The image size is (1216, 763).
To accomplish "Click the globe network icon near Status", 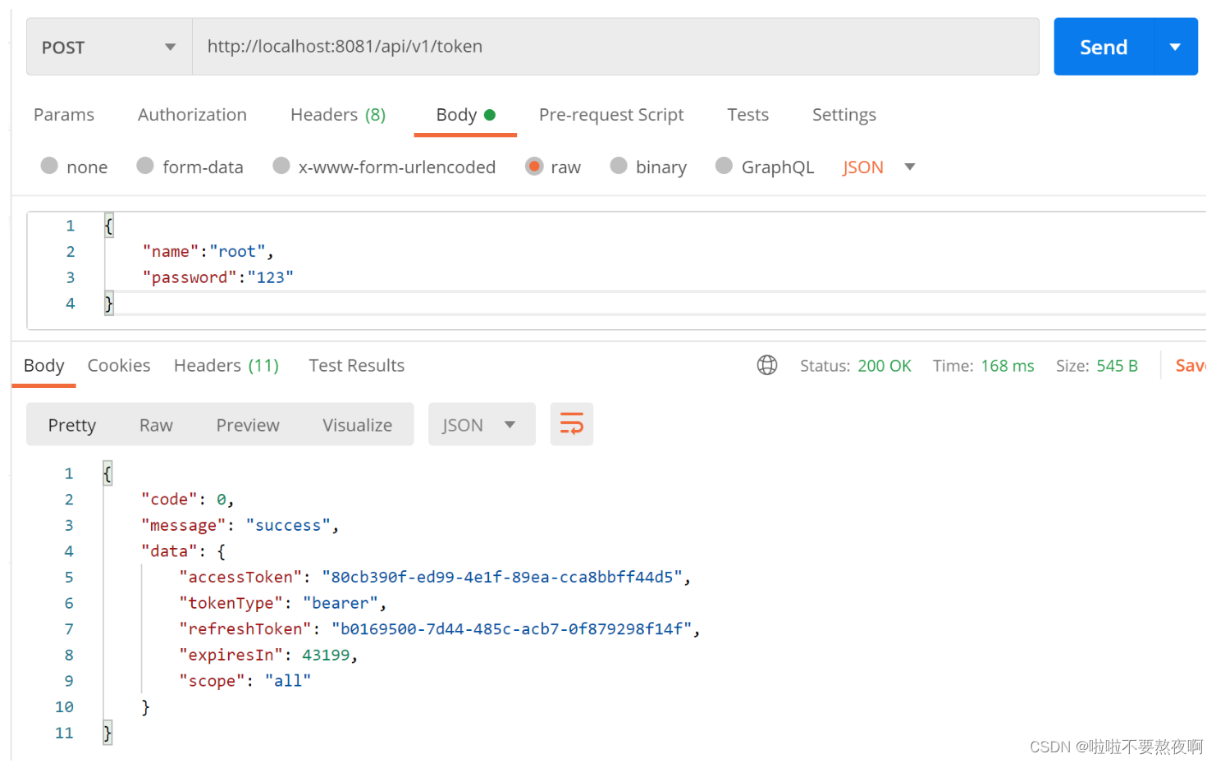I will pos(767,365).
